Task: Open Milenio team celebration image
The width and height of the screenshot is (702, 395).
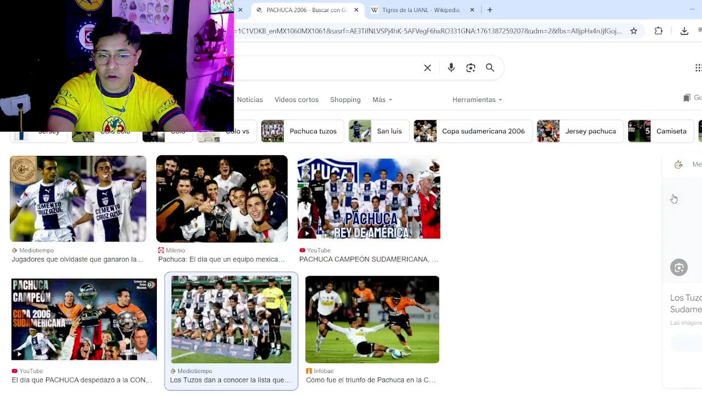Action: coord(222,199)
